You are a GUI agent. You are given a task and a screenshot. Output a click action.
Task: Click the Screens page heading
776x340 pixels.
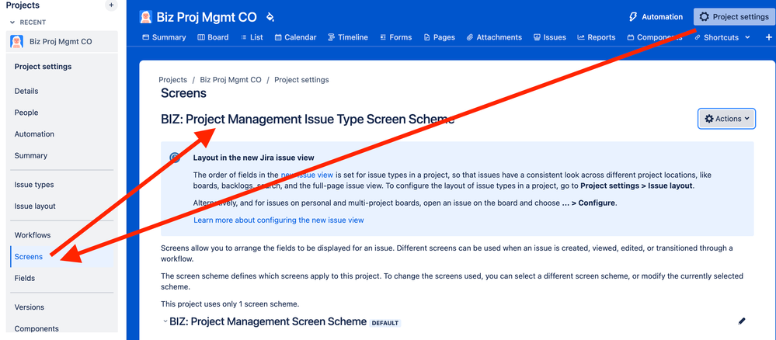[183, 93]
